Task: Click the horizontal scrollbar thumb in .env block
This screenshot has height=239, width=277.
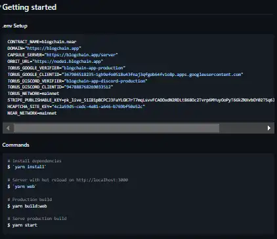Action: click(x=116, y=128)
